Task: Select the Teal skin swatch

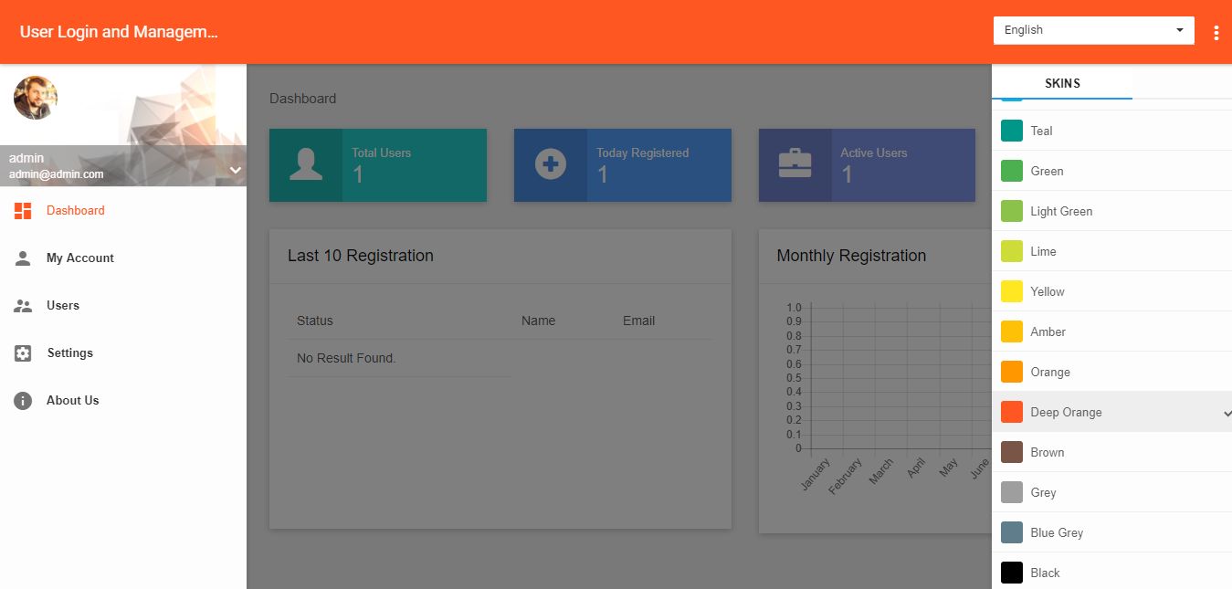Action: [1012, 131]
